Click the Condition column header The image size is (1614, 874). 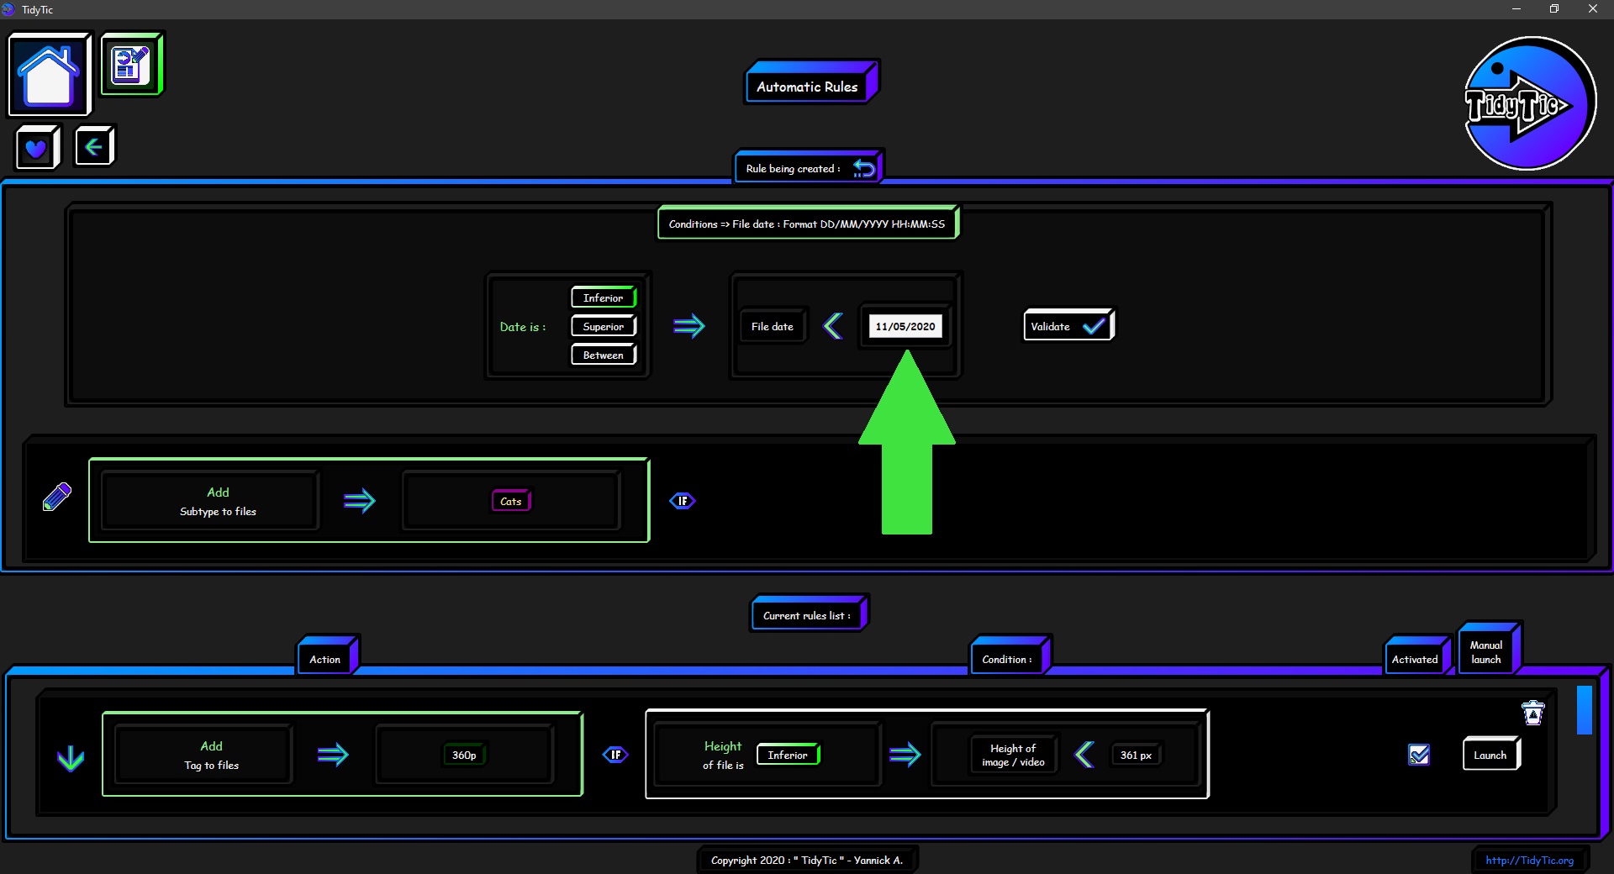coord(1010,656)
